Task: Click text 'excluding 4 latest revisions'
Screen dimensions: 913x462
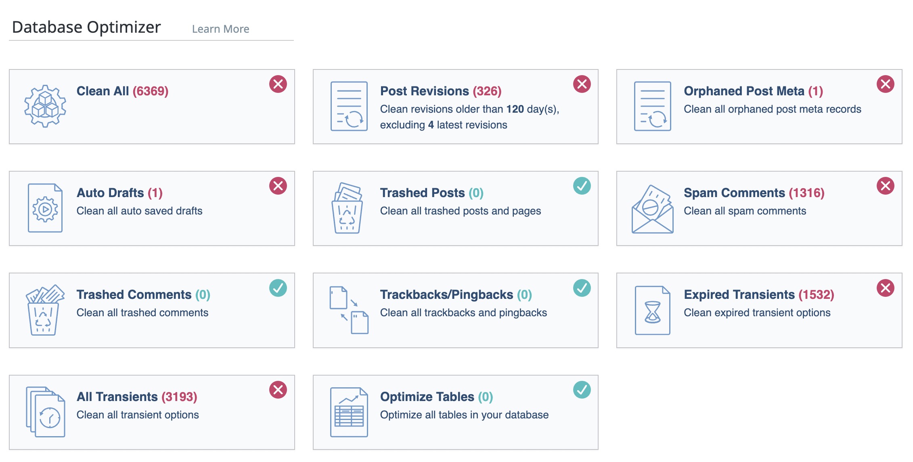Action: coord(444,125)
